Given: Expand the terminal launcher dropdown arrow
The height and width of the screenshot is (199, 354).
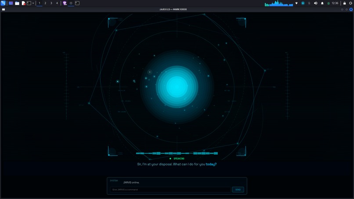Looking at the screenshot, I should coord(33,3).
